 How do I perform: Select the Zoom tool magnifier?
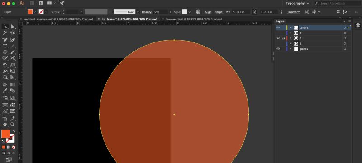[13, 125]
